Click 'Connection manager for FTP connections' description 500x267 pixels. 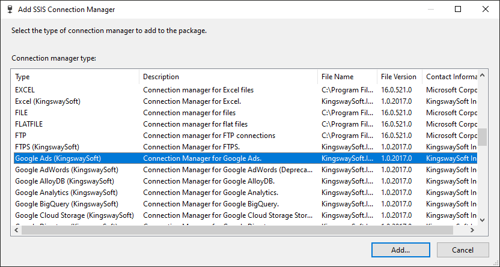point(209,136)
